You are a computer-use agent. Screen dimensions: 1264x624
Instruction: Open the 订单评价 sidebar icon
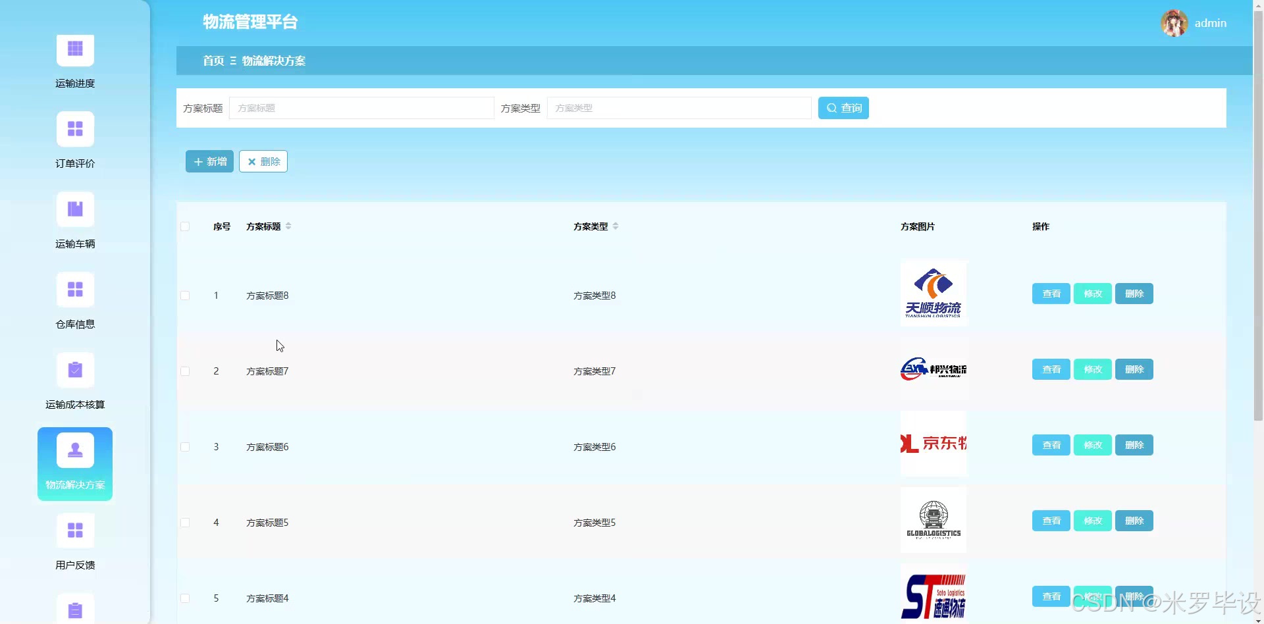pyautogui.click(x=75, y=129)
